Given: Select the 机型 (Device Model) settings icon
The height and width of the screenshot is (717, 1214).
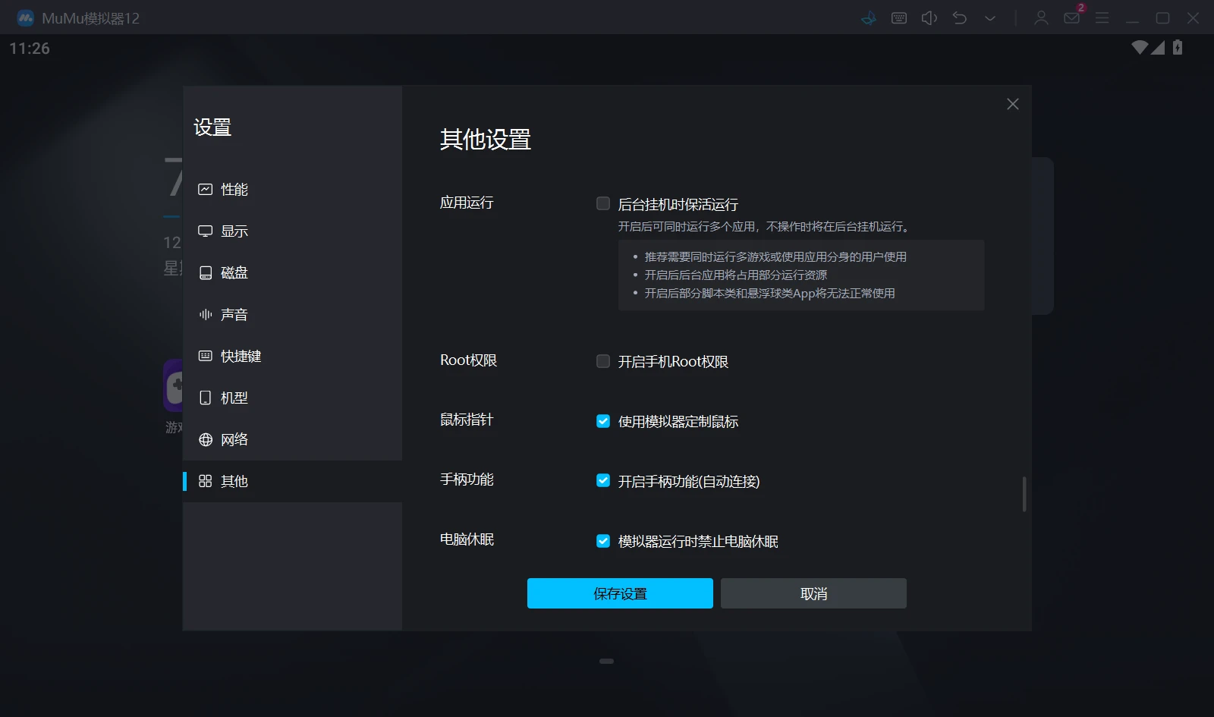Looking at the screenshot, I should (x=233, y=398).
